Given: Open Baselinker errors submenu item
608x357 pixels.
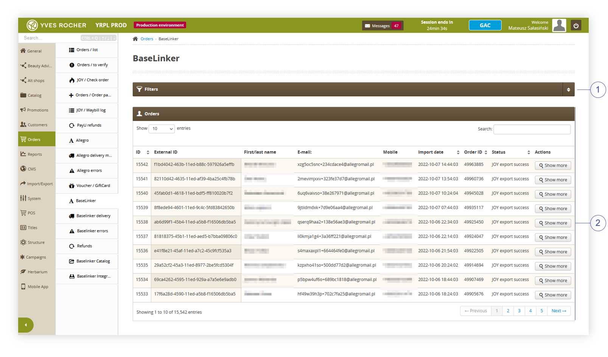Looking at the screenshot, I should click(87, 231).
